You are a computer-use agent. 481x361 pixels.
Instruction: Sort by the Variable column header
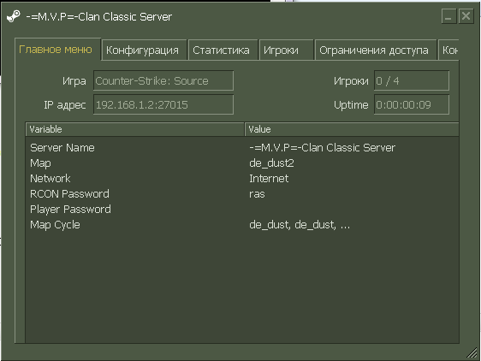click(135, 129)
